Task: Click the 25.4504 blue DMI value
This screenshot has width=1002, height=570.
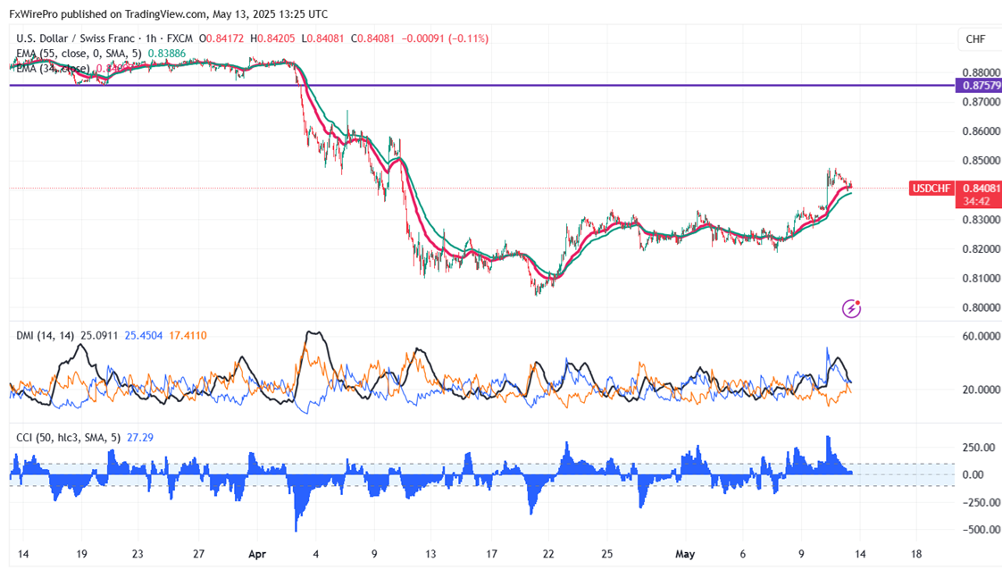Action: (x=144, y=336)
